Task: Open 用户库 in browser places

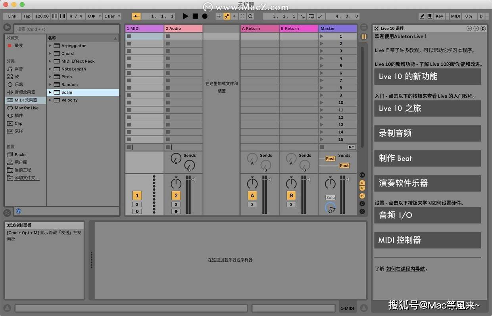Action: [x=21, y=162]
